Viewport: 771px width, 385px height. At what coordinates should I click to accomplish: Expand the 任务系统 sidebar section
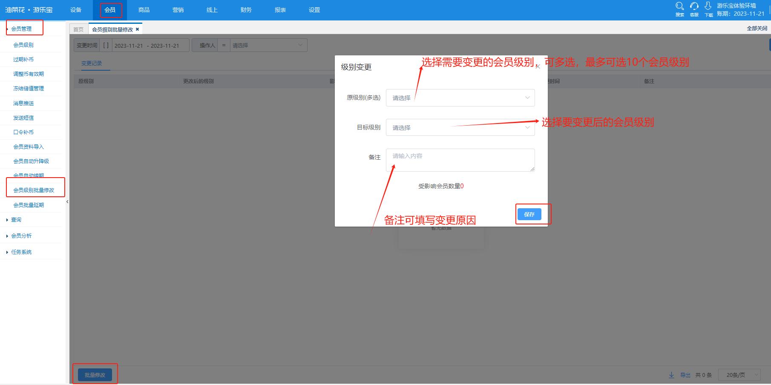click(21, 252)
